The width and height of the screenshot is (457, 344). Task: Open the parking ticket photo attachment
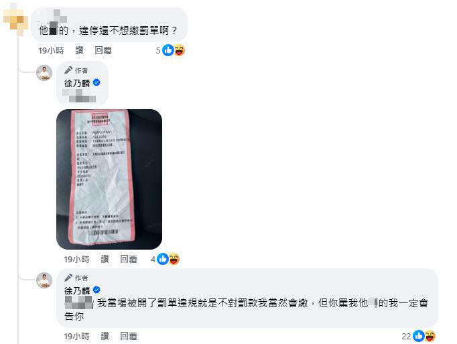coord(109,179)
